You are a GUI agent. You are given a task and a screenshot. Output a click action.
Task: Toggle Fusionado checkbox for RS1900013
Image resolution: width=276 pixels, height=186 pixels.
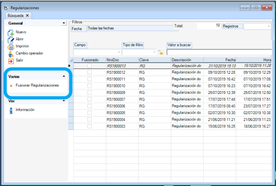[x=89, y=66]
